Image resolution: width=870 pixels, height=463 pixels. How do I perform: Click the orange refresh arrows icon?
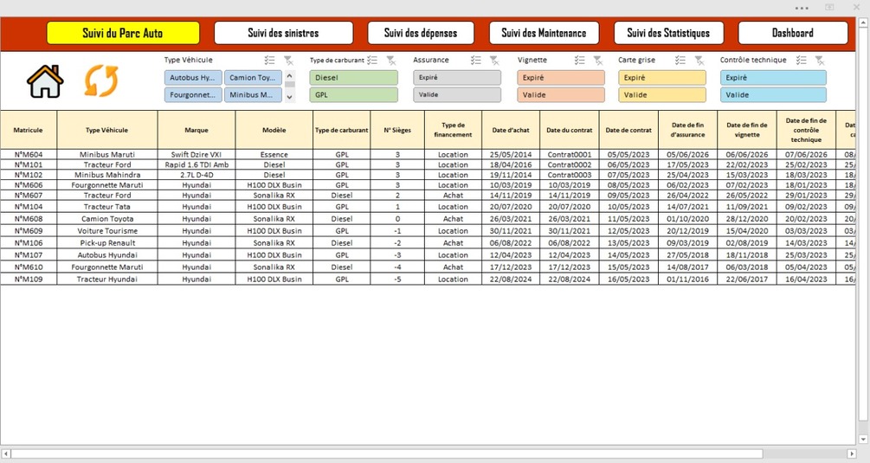click(x=101, y=81)
